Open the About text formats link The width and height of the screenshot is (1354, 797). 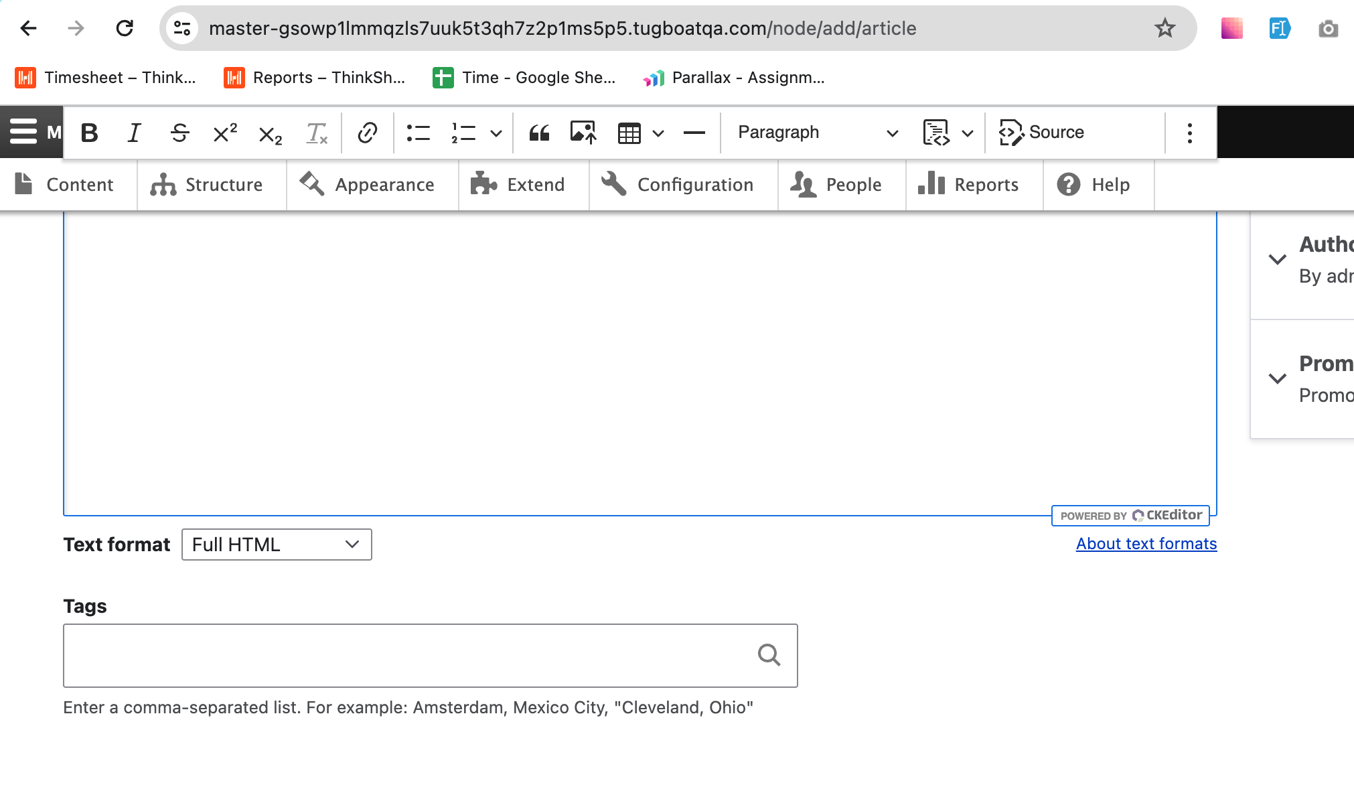1145,543
